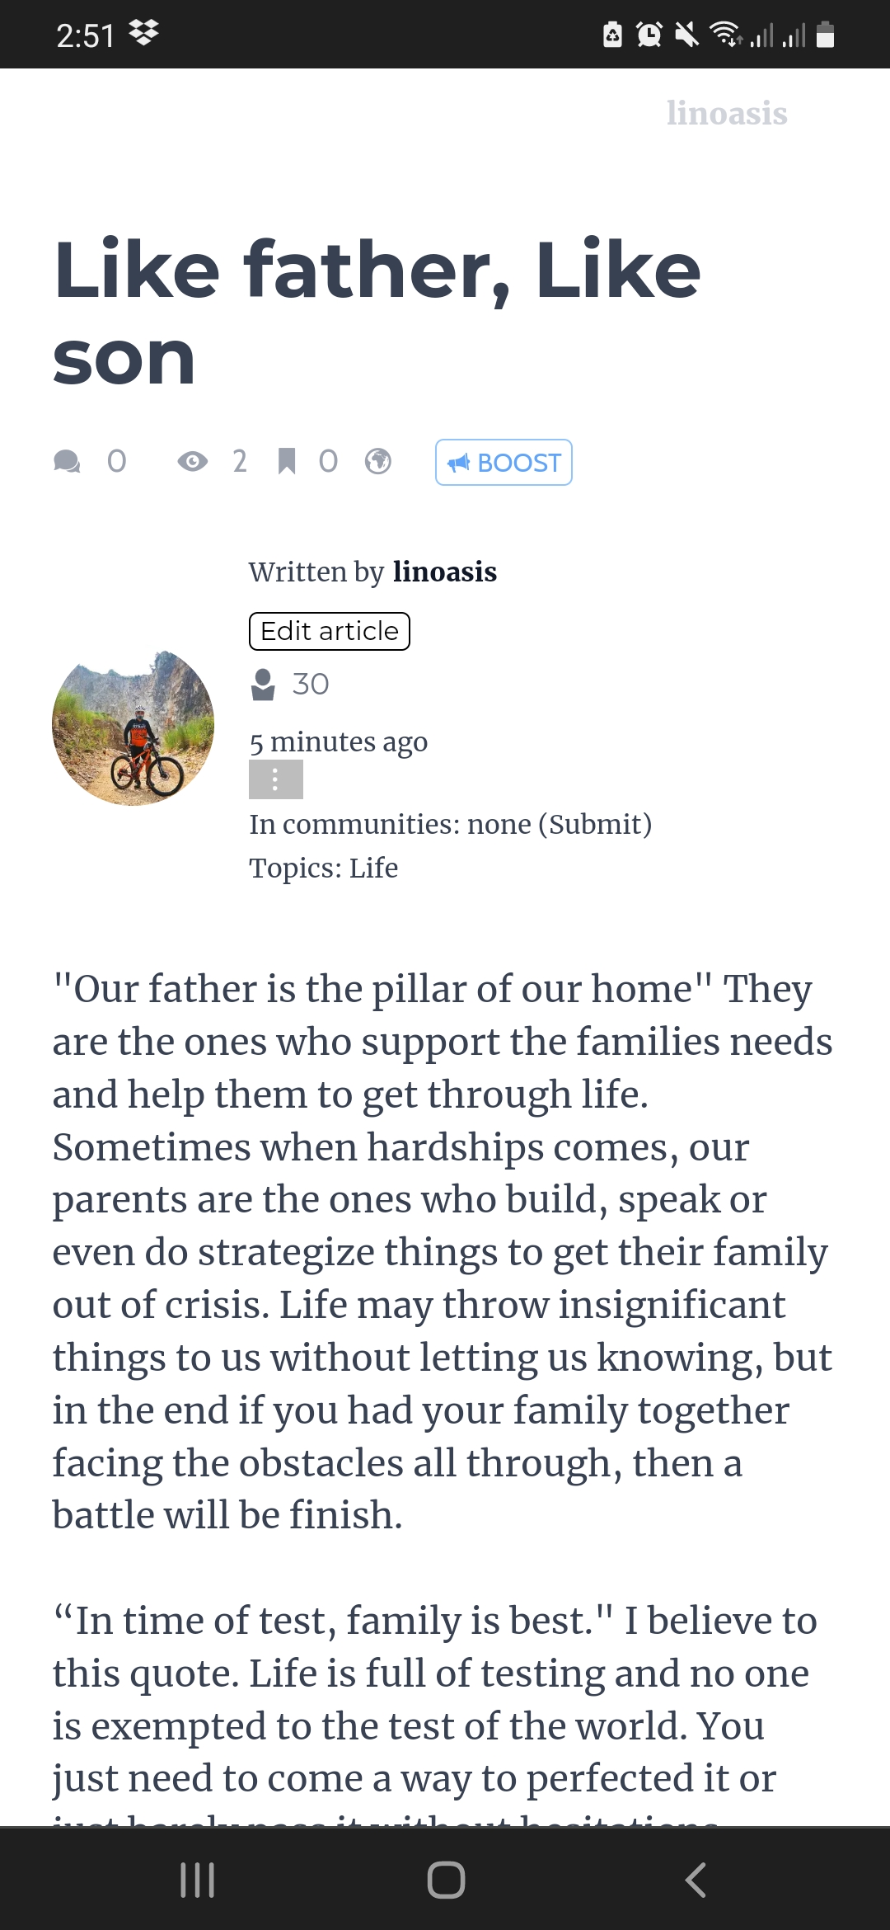Tap the subscribers person icon
The image size is (890, 1930).
click(x=263, y=684)
